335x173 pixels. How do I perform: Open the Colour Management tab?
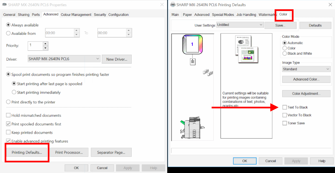(76, 15)
